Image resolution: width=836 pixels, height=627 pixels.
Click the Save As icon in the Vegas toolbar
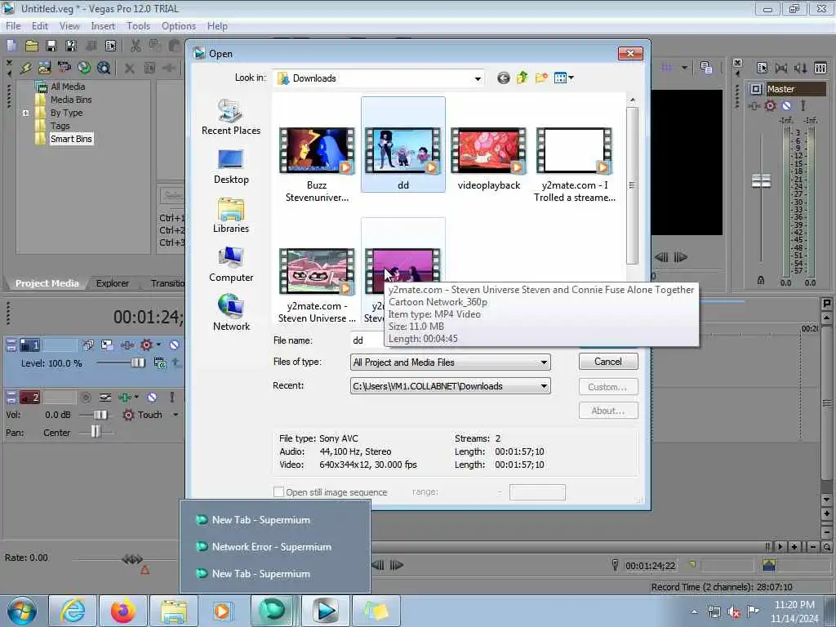pyautogui.click(x=71, y=46)
